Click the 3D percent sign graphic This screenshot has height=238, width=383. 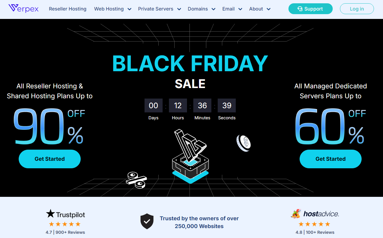tap(136, 179)
